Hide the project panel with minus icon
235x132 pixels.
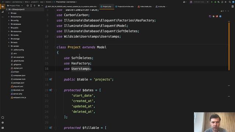click(x=42, y=6)
